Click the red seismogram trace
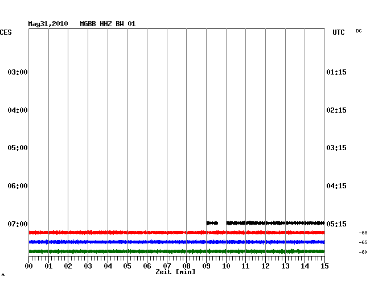This screenshot has height=281, width=370. 176,233
